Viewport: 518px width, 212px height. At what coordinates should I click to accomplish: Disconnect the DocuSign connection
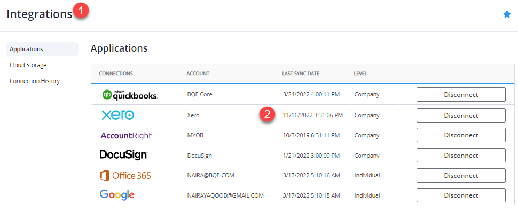tap(461, 156)
